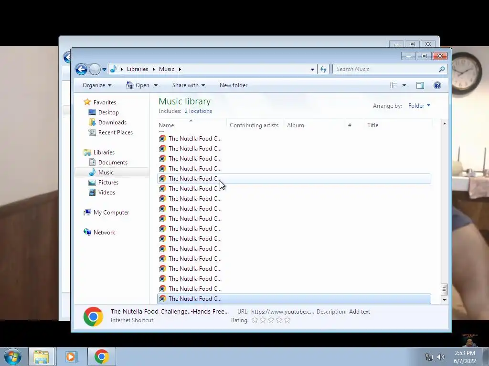Open My Computer in navigation pane

(x=111, y=213)
